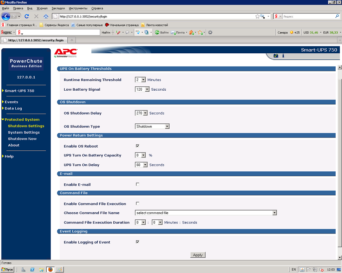Toggle Enable OS Reboot checkbox
Viewport: 342px width, 273px height.
tap(138, 146)
